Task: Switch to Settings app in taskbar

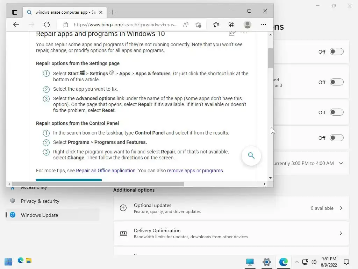Action: (267, 262)
